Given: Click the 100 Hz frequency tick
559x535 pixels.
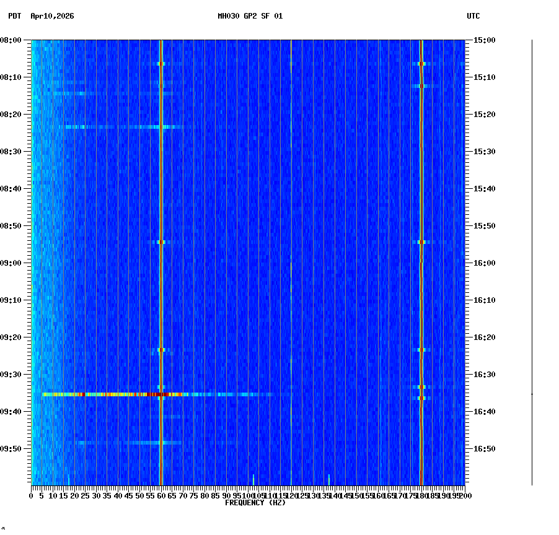Looking at the screenshot, I should [247, 495].
